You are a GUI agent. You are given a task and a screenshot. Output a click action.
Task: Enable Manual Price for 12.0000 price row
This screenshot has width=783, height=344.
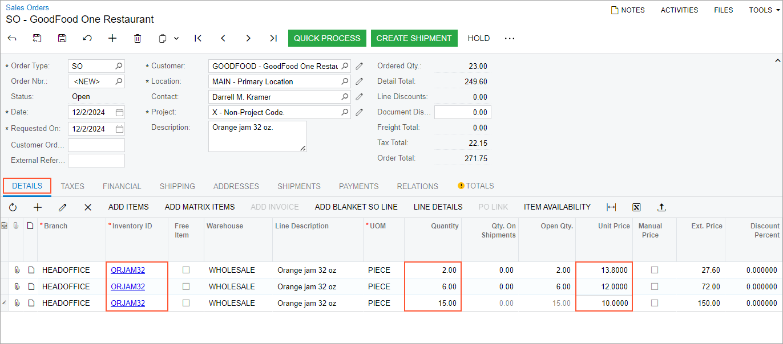[x=655, y=286]
